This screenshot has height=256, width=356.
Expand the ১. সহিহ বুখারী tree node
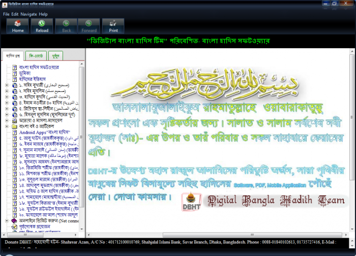coord(7,85)
